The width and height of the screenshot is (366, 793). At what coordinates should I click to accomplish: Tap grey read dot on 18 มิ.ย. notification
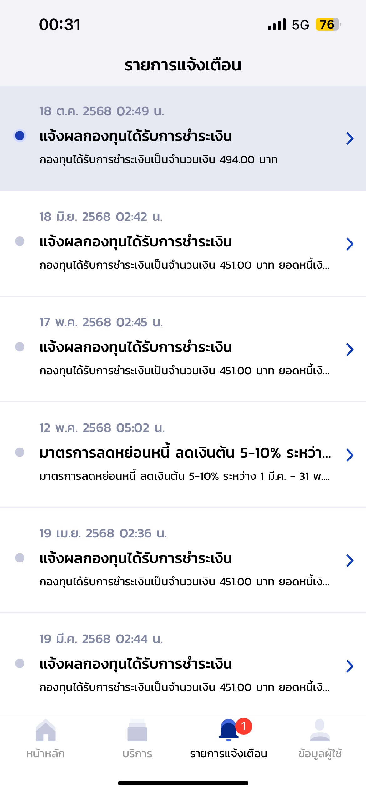tap(20, 241)
